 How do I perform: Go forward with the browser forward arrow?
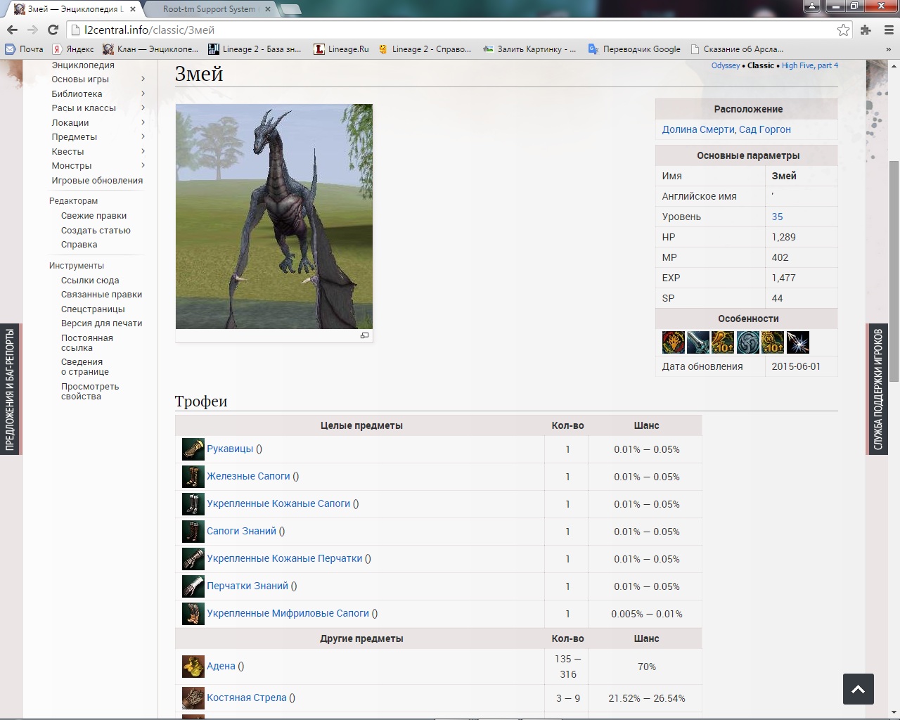click(32, 30)
